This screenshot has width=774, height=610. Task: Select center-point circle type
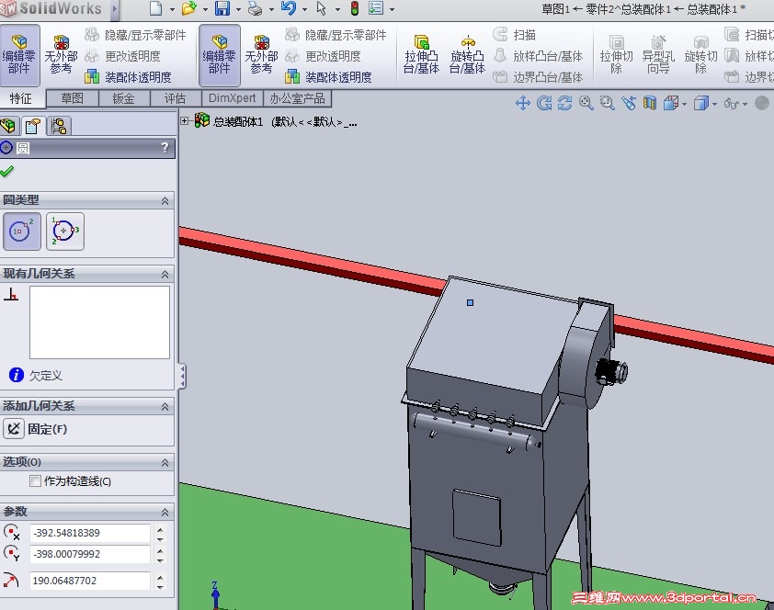pyautogui.click(x=22, y=231)
